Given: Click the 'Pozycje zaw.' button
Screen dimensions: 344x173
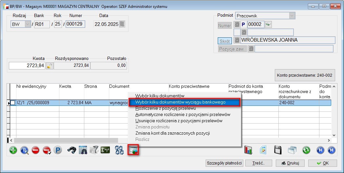Looking at the screenshot, I should click(x=232, y=49).
